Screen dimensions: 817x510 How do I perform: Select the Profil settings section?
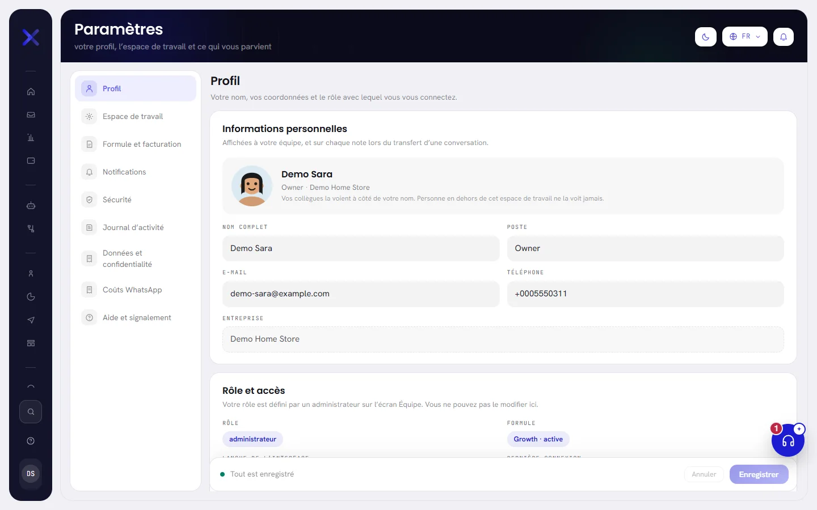[136, 89]
